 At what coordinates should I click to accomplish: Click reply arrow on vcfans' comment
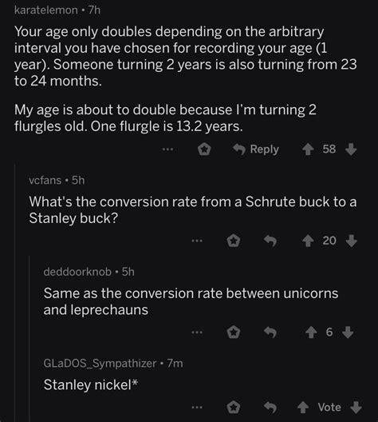(x=270, y=241)
